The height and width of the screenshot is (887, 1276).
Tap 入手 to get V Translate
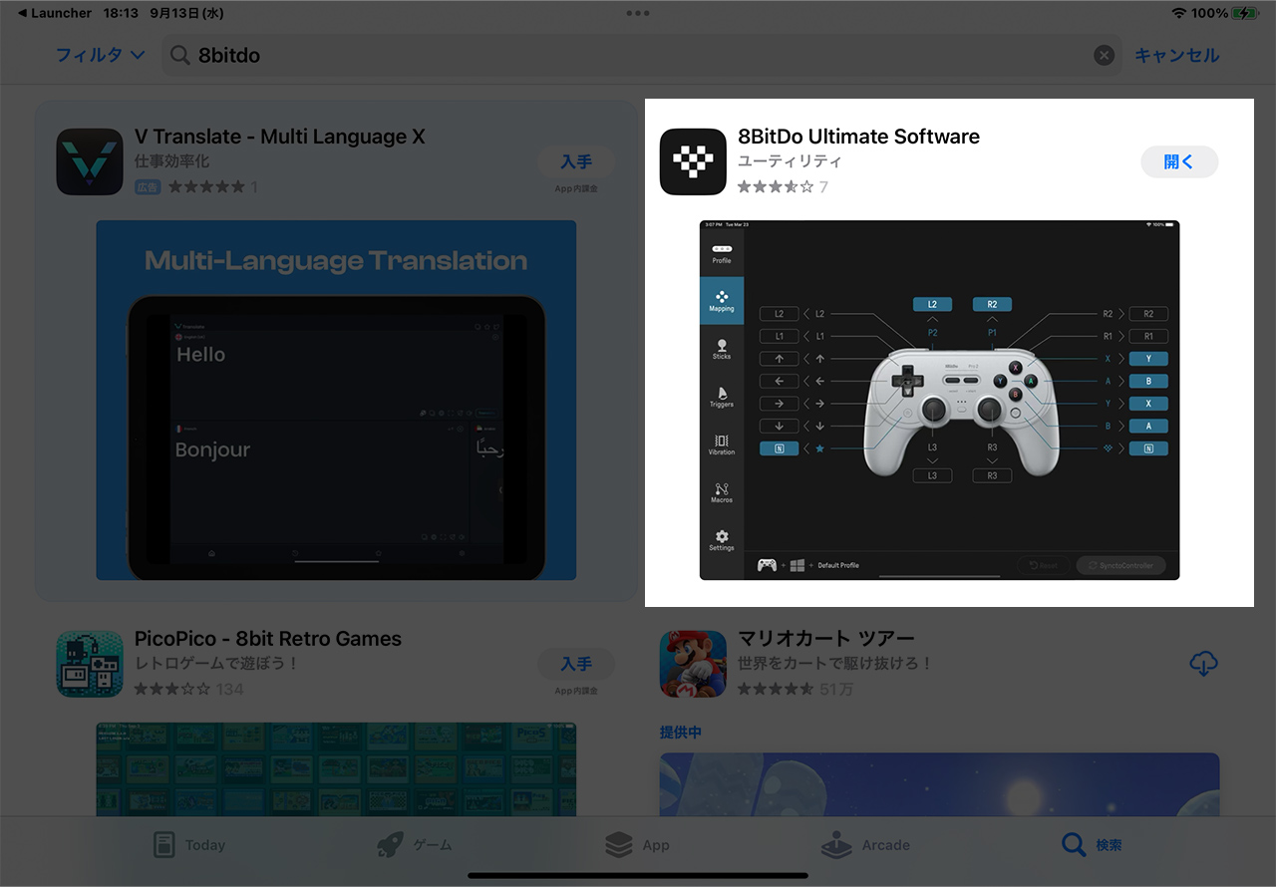click(576, 161)
